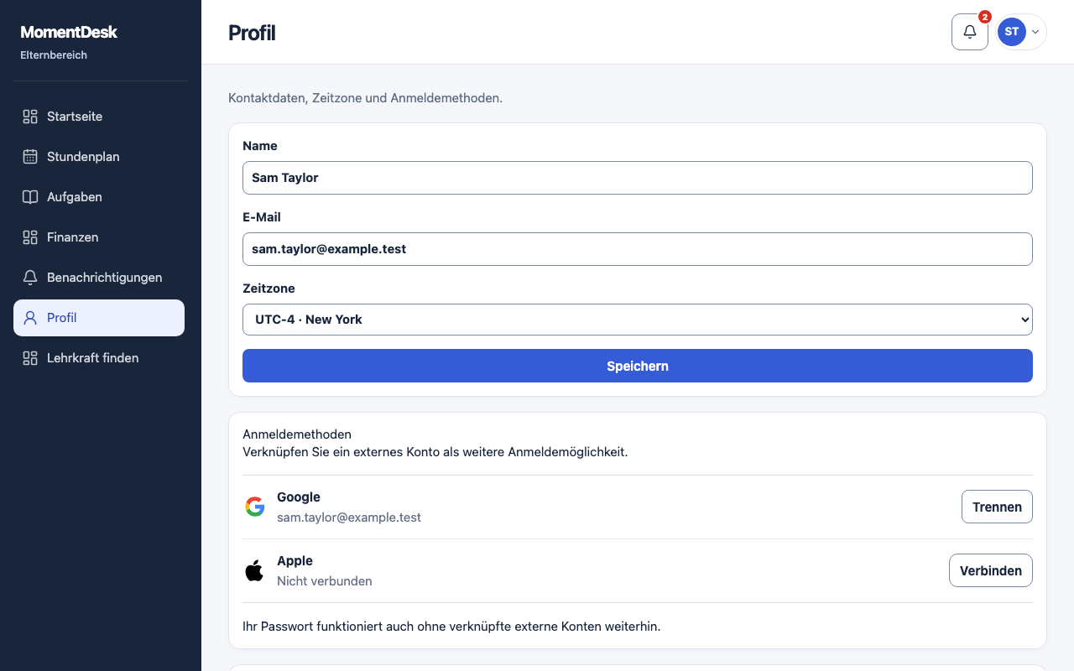Focus the E-Mail input field
The width and height of the screenshot is (1074, 671).
point(638,249)
